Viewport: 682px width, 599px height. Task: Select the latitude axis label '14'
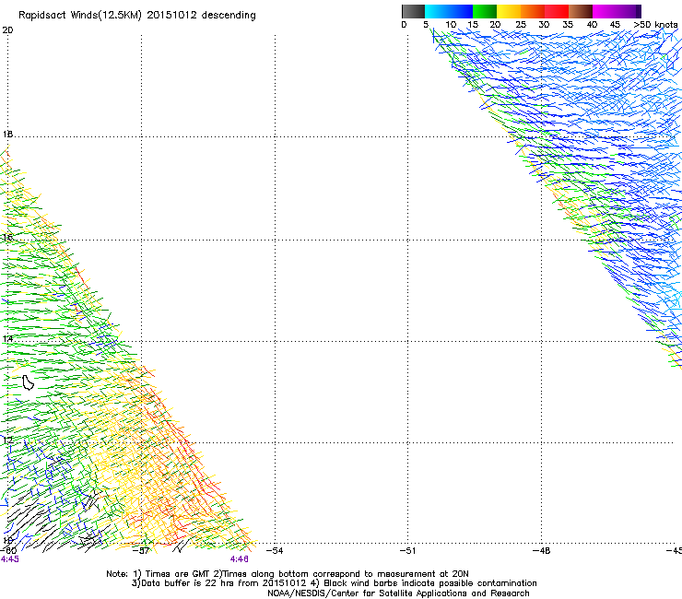pyautogui.click(x=7, y=338)
